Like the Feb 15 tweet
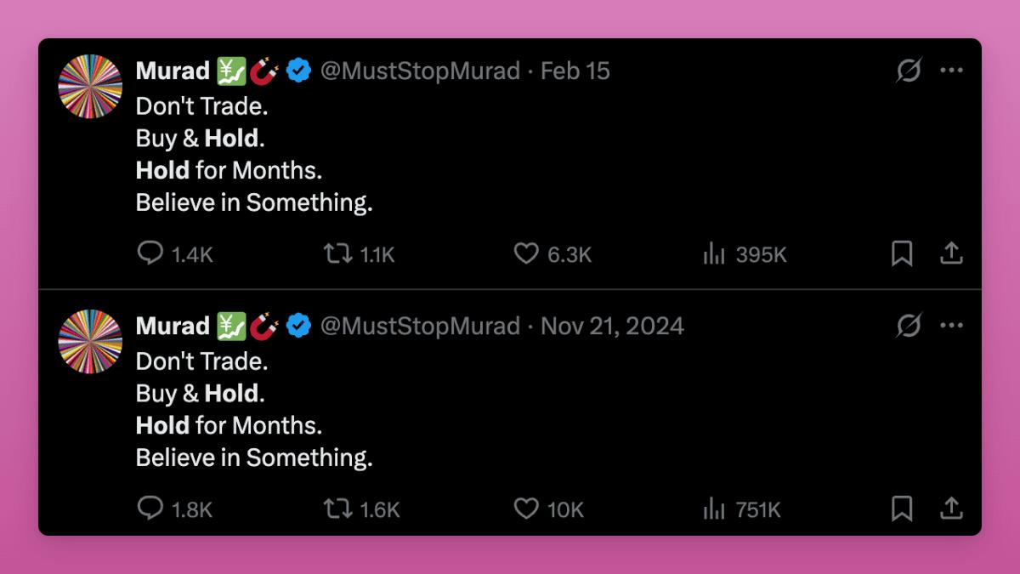 [527, 253]
